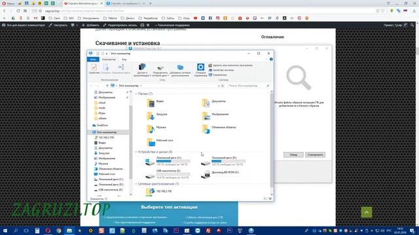Open the Загрузки folder in the folders group
This screenshot has width=419, height=235.
[x=156, y=116]
